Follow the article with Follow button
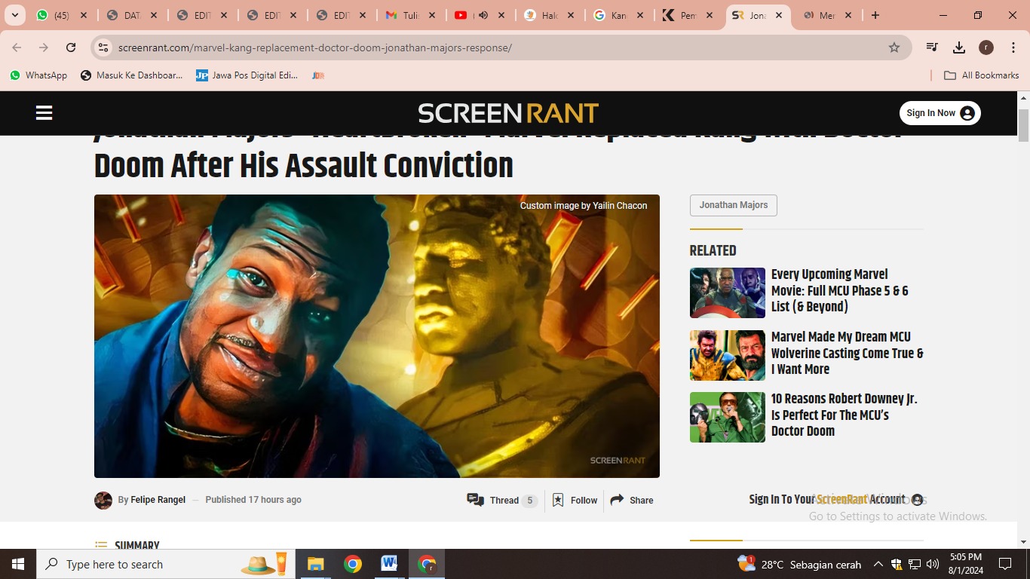Viewport: 1030px width, 579px height. [x=575, y=500]
